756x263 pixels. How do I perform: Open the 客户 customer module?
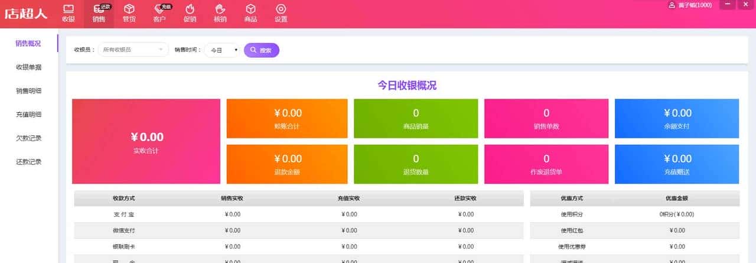pos(159,13)
